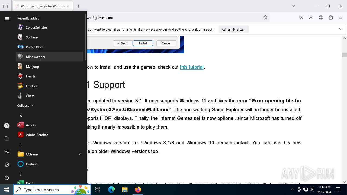
Task: Bookmark this page with the star icon
Action: 265,17
